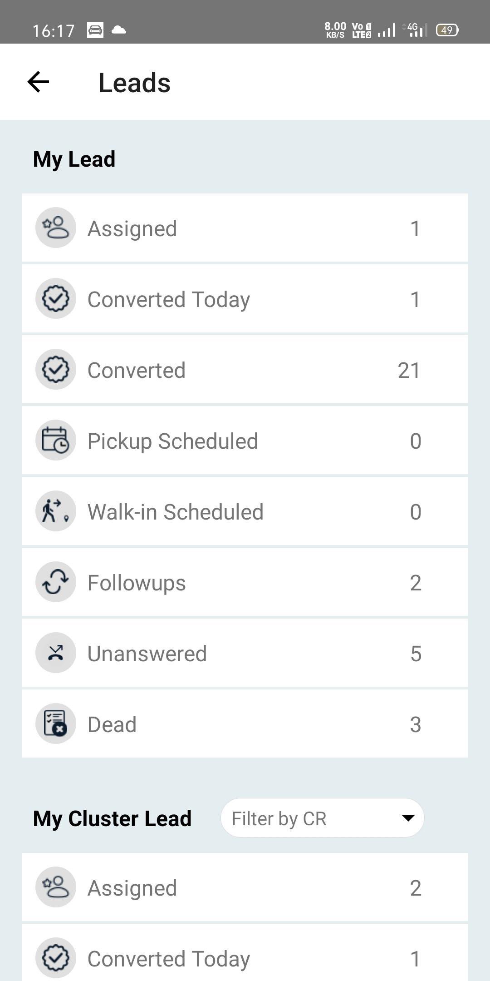Tap the Assigned people icon in My Lead
Viewport: 490px width, 981px height.
[x=55, y=228]
